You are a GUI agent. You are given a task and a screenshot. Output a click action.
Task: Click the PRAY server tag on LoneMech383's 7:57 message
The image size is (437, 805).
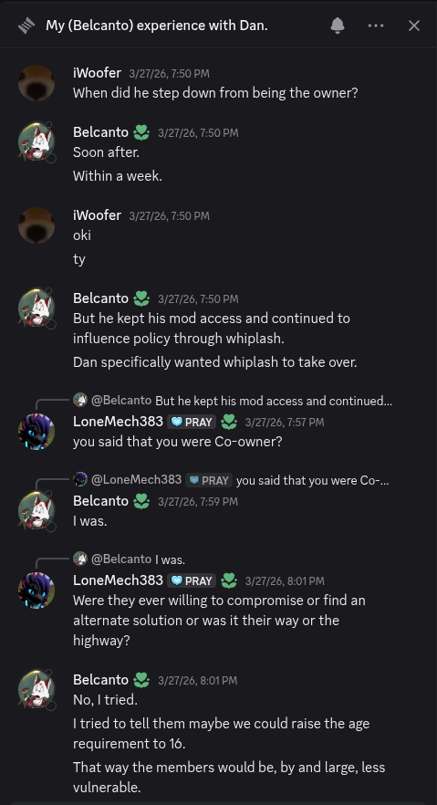(x=192, y=422)
